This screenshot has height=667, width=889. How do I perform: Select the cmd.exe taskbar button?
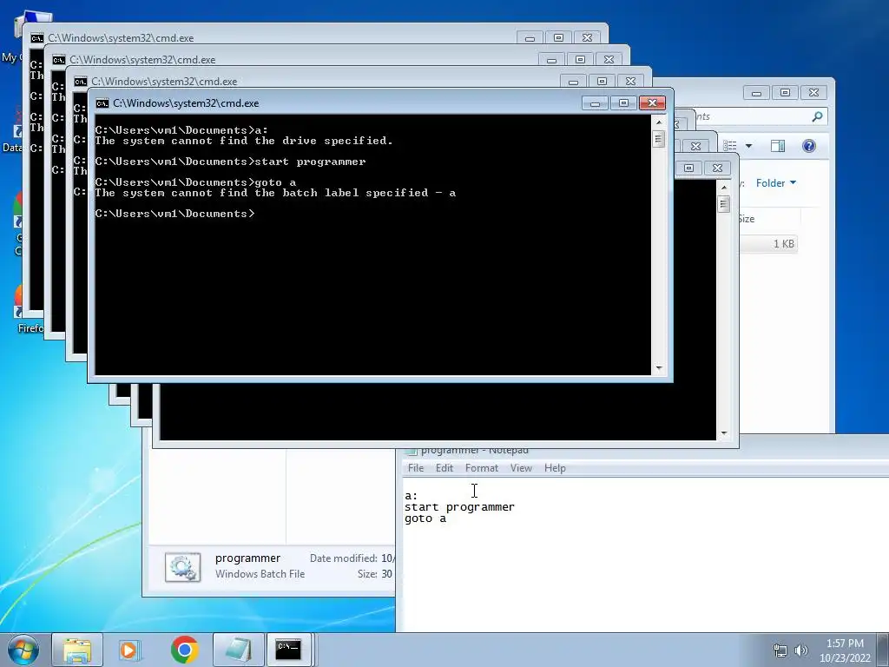click(288, 650)
